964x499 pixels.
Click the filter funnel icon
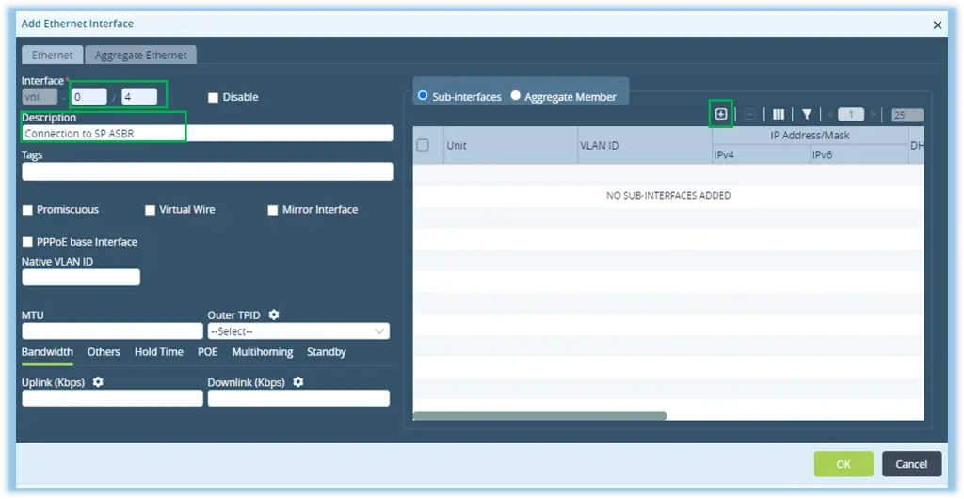point(807,115)
